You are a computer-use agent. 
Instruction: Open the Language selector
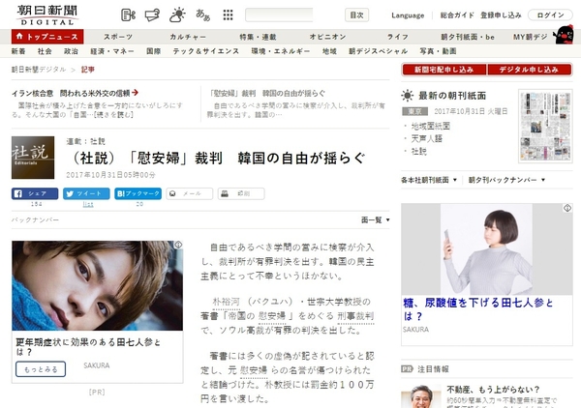click(408, 15)
